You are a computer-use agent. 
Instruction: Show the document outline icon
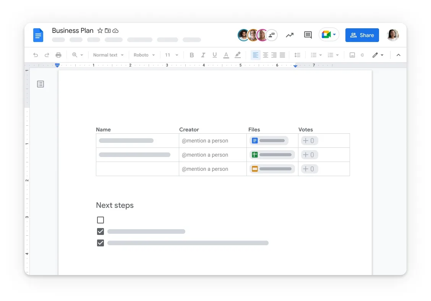click(x=41, y=84)
